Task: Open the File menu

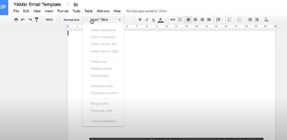Action: [16, 11]
